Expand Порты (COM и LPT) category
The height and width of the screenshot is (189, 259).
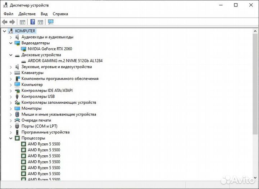pos(11,126)
